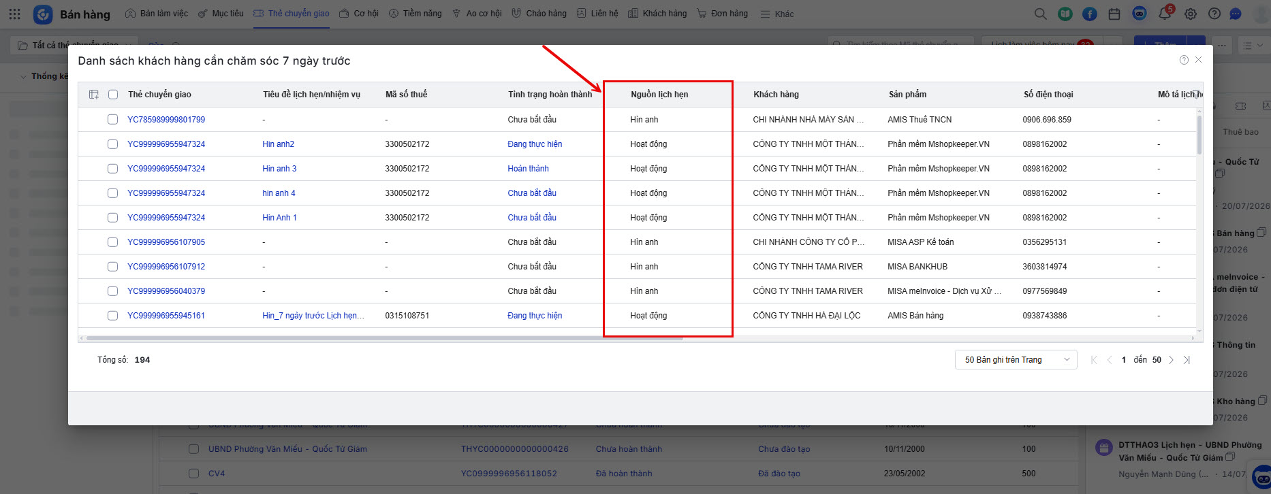Click the Bán hàng app logo

[x=43, y=14]
